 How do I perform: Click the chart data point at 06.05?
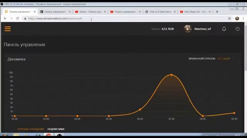[x=140, y=110]
